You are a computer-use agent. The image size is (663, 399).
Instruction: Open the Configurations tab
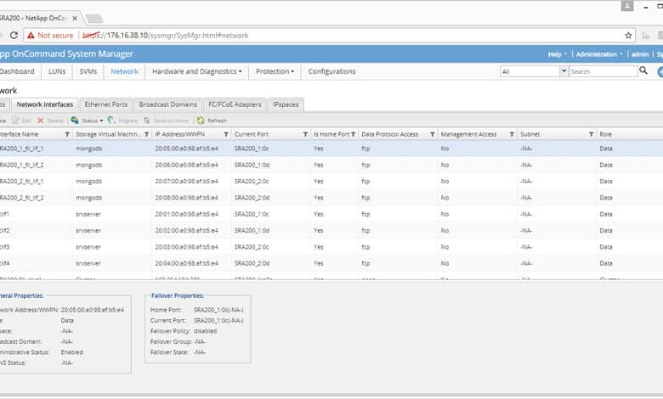[x=331, y=71]
